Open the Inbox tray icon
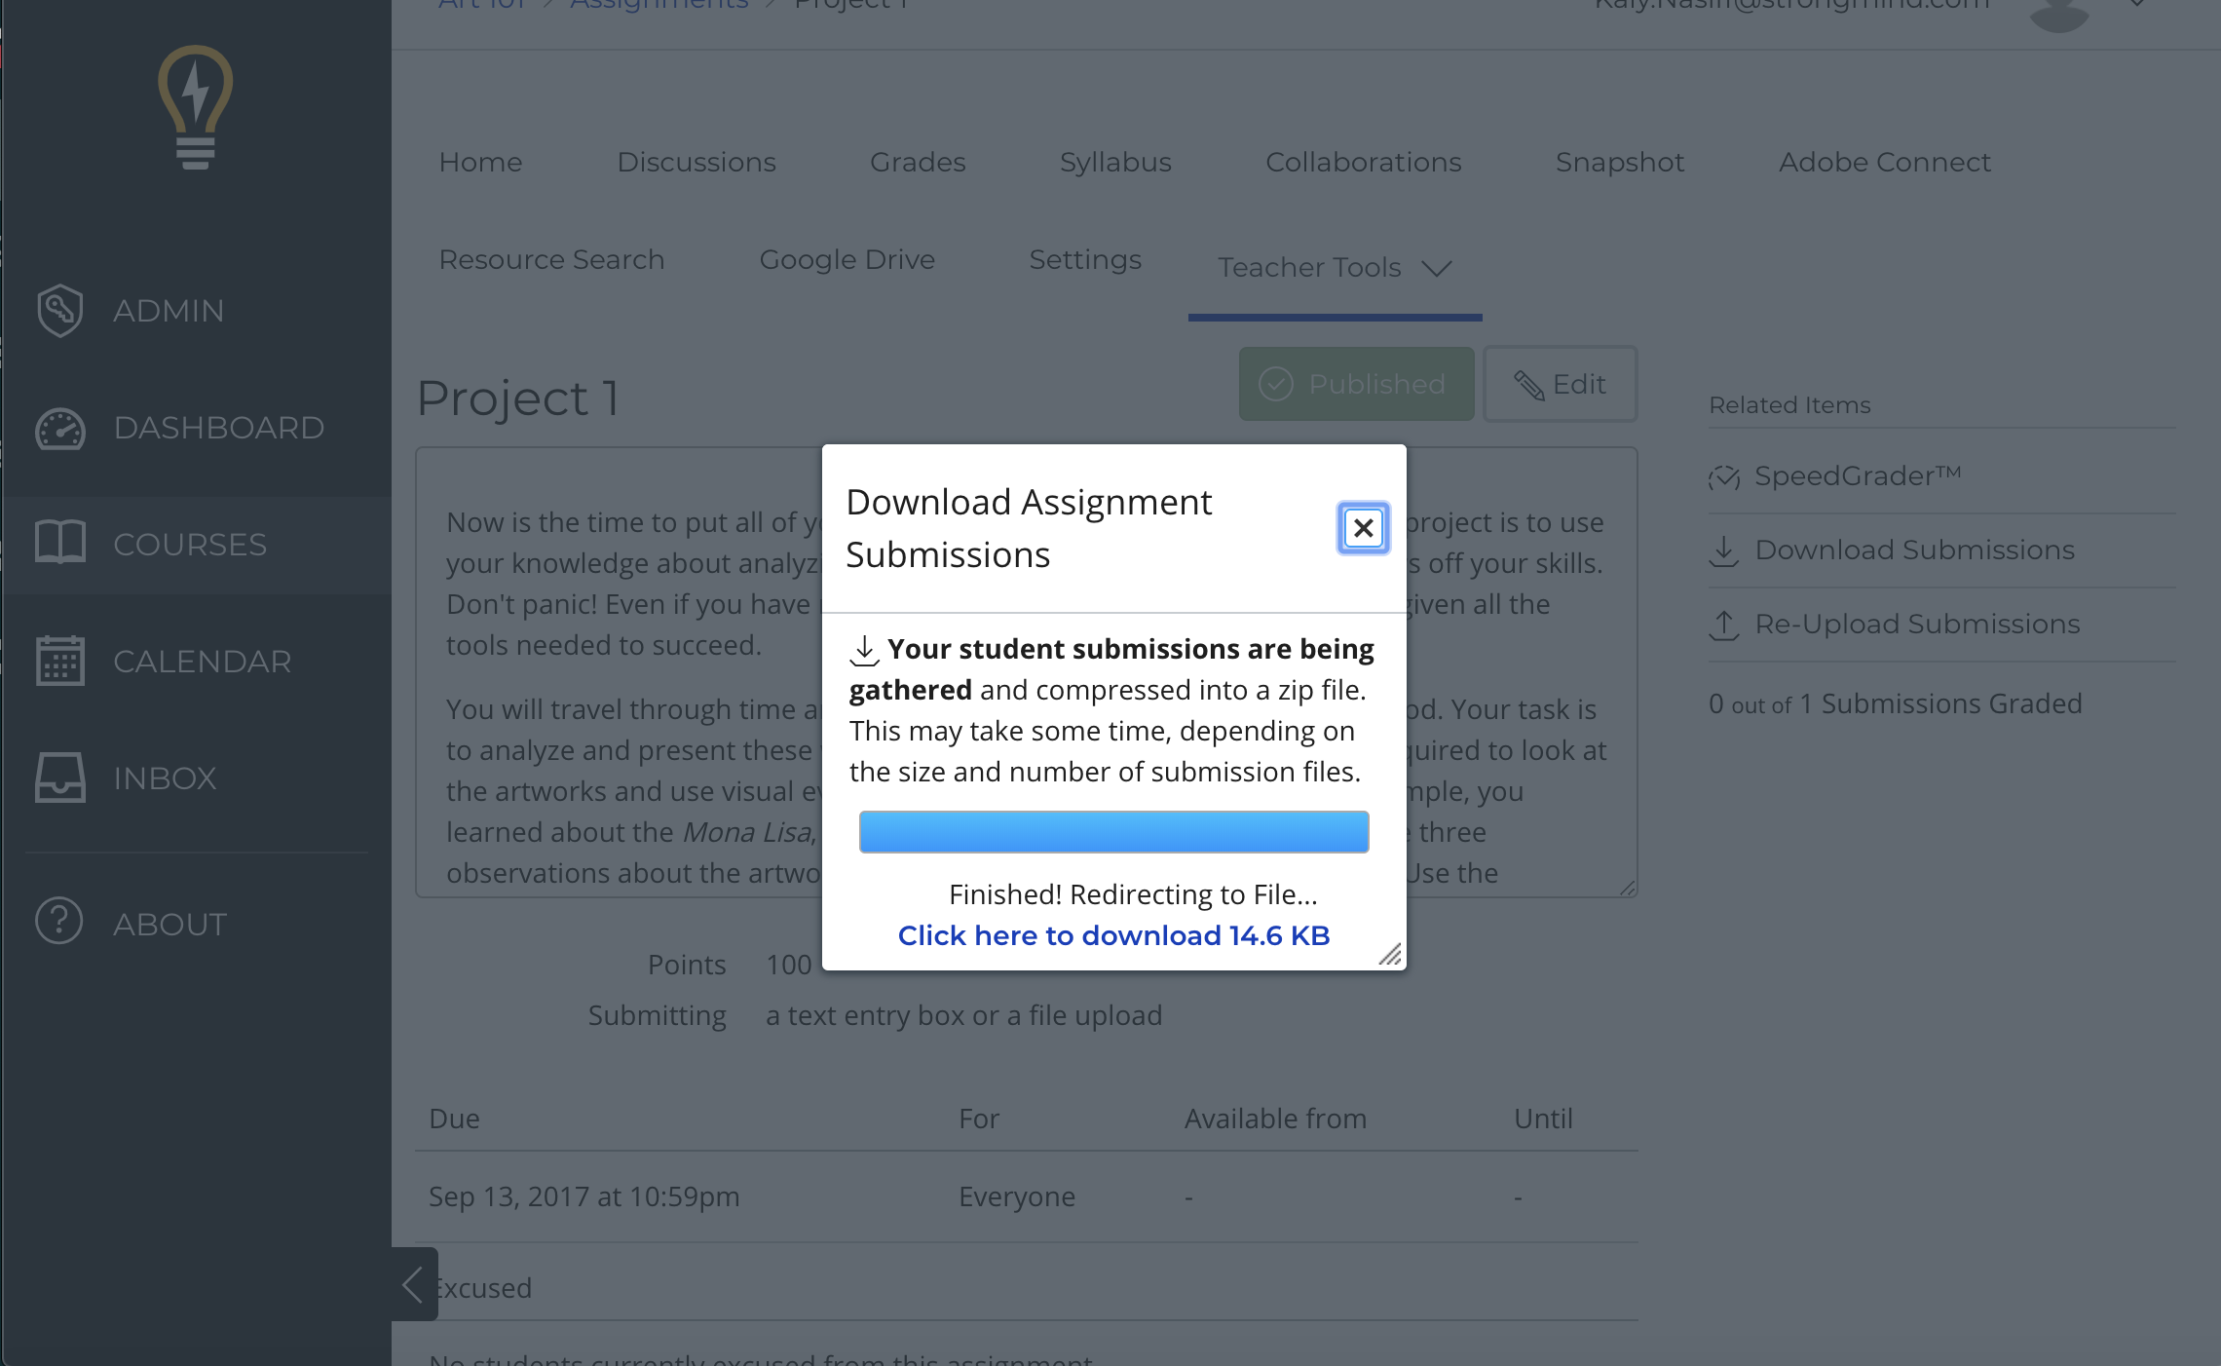Screen dimensions: 2221x1366 pyautogui.click(x=60, y=778)
